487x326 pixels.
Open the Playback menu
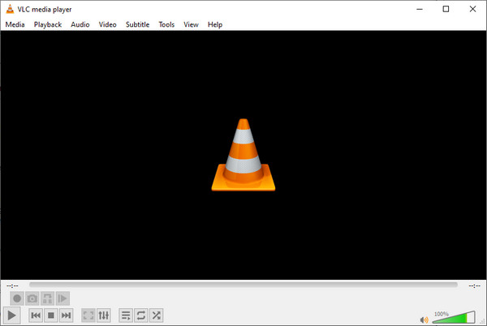coord(48,24)
